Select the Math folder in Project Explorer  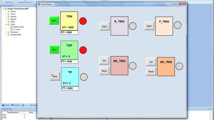coord(12,22)
